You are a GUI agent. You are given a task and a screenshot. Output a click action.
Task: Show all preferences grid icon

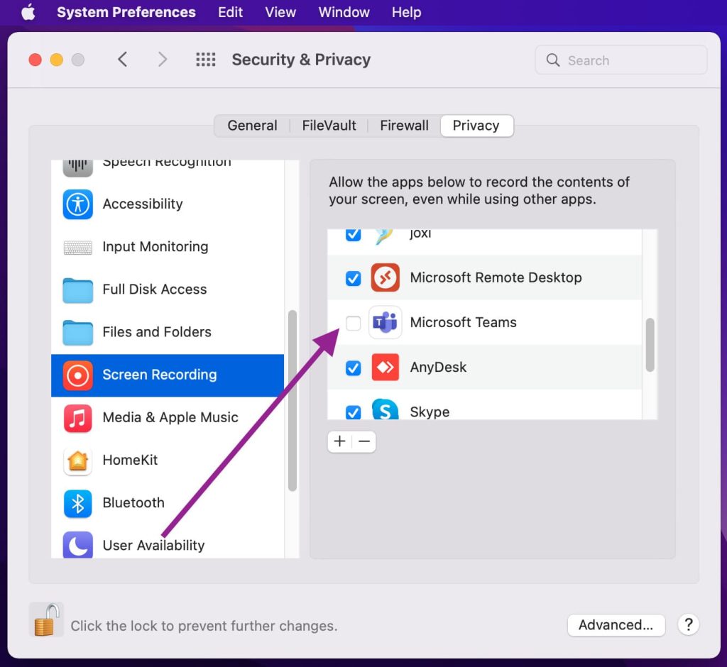pyautogui.click(x=205, y=60)
